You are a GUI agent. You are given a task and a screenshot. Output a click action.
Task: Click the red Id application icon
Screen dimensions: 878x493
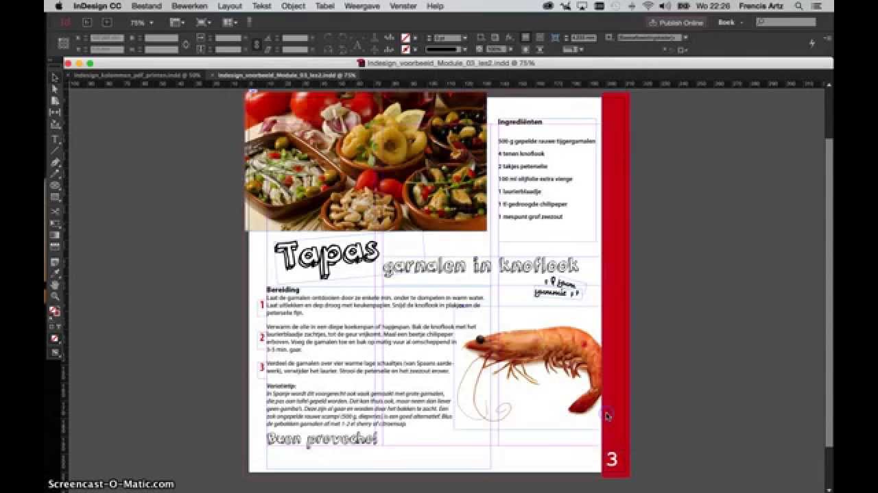coord(65,23)
